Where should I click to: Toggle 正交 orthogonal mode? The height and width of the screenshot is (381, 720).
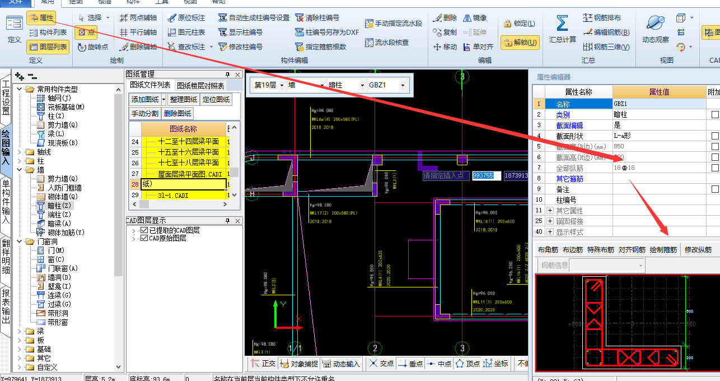point(262,364)
